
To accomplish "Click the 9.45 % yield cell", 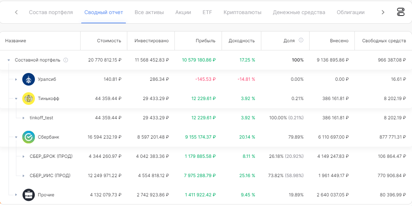I will point(248,195).
